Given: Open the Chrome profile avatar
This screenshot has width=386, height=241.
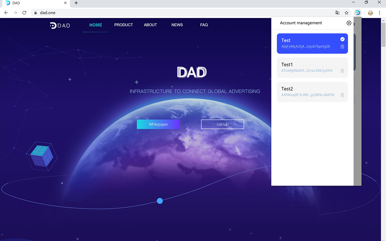Looking at the screenshot, I should click(370, 13).
